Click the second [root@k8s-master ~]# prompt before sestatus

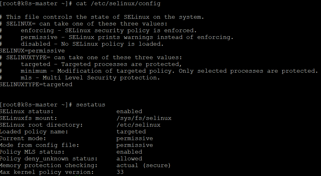36,105
